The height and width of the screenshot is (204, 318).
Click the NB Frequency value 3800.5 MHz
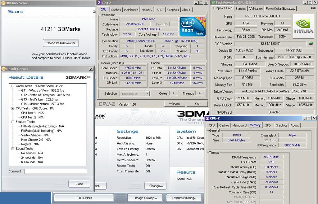coord(292,145)
